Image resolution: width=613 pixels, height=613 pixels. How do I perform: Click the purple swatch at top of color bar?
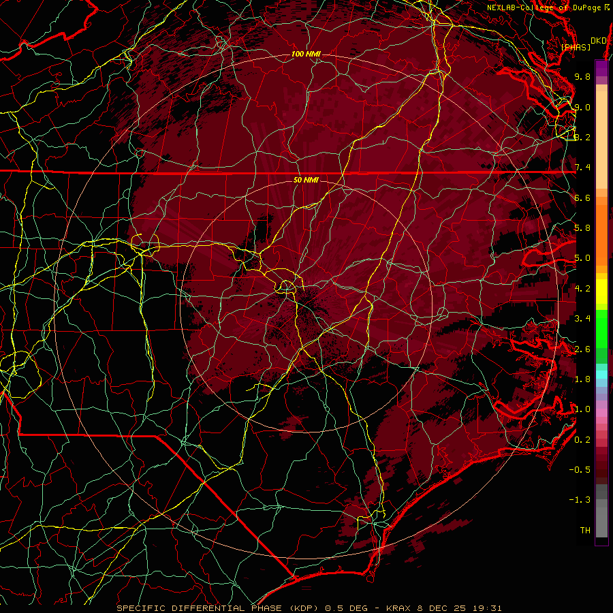(601, 68)
